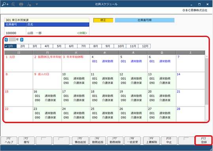Switch to the 4月 tab
This screenshot has width=213, height=151.
[47, 46]
